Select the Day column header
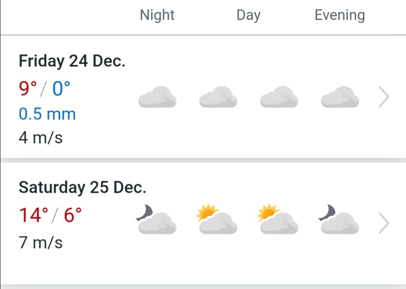The image size is (406, 289). (248, 15)
